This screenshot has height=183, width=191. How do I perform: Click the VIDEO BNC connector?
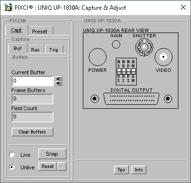pos(163,57)
